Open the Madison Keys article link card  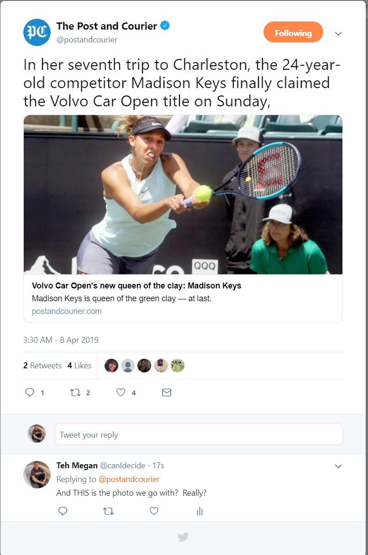183,298
